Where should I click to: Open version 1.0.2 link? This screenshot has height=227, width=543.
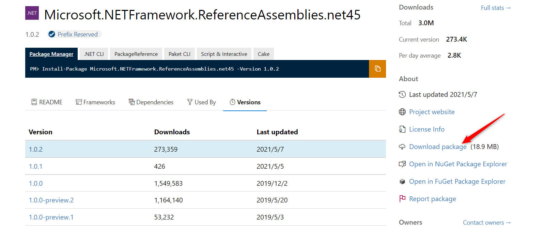pos(36,149)
